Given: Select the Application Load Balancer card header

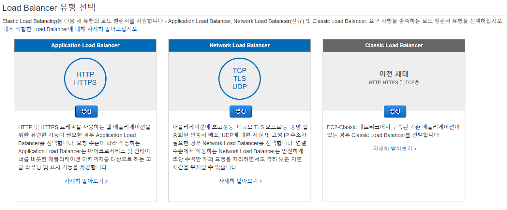Looking at the screenshot, I should [85, 45].
